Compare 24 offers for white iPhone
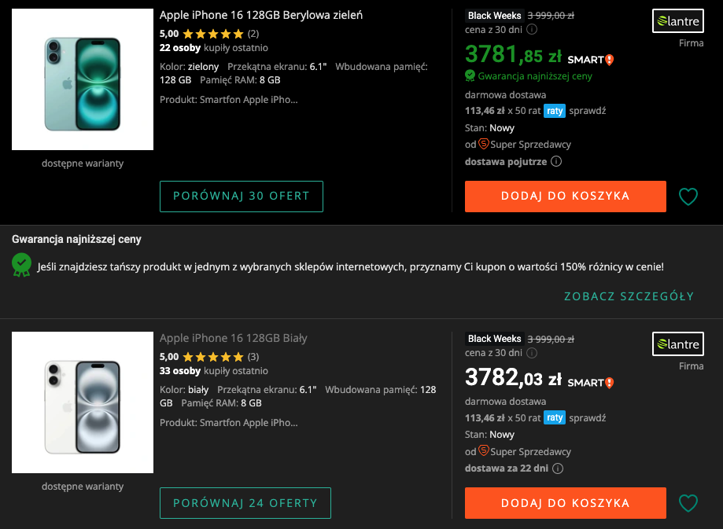 coord(245,503)
